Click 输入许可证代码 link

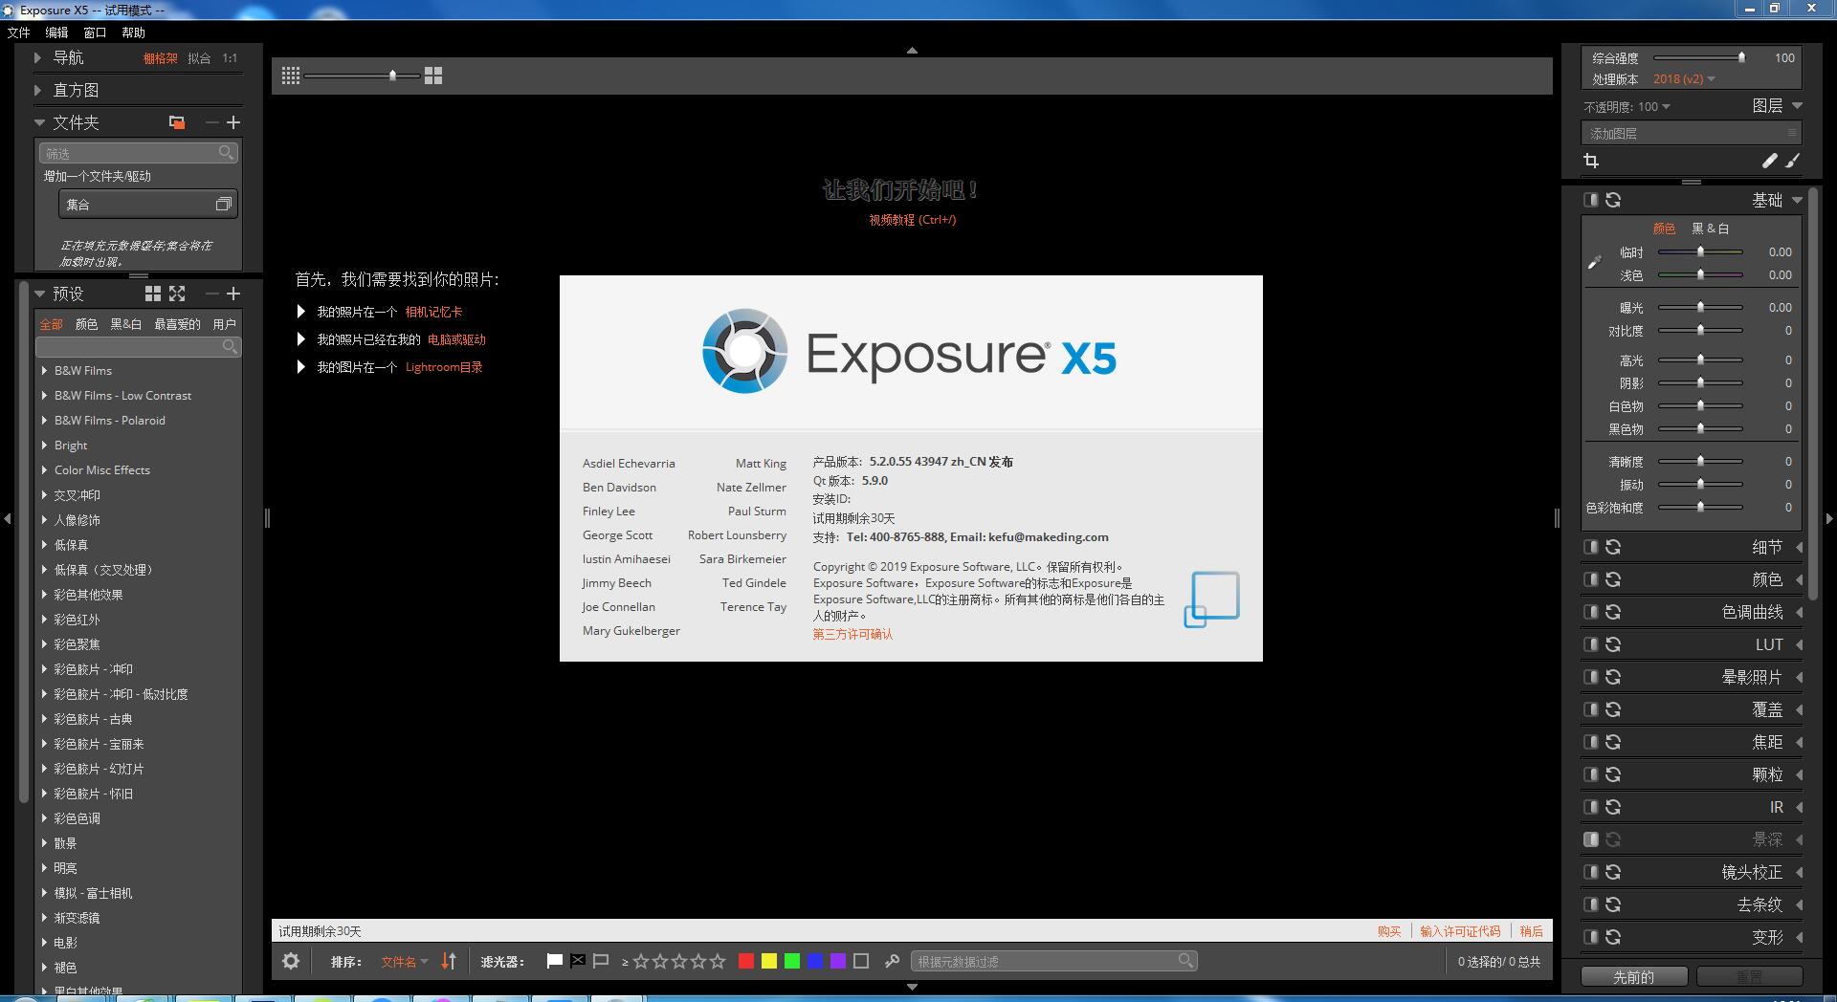[1460, 931]
